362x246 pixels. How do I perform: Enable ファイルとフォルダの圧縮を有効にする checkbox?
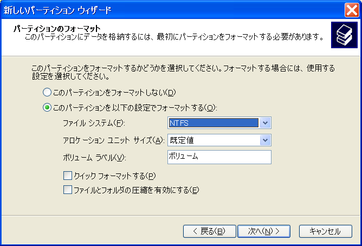(68, 190)
